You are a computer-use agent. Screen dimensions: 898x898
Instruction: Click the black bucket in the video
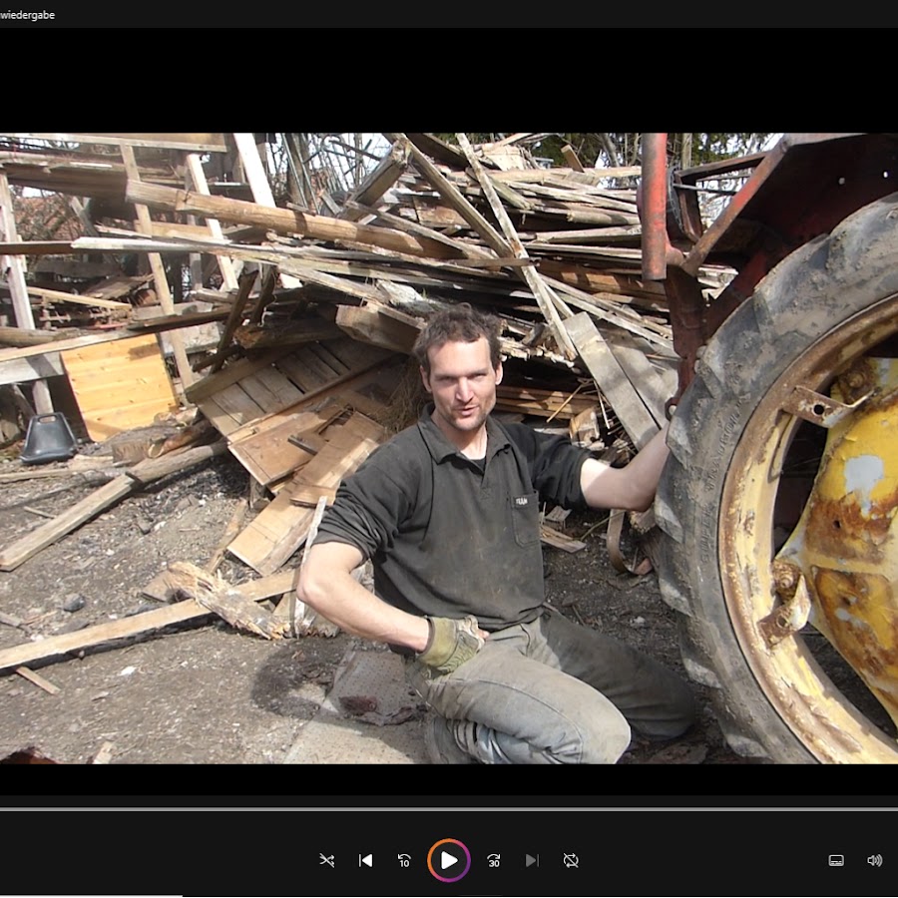pos(48,438)
